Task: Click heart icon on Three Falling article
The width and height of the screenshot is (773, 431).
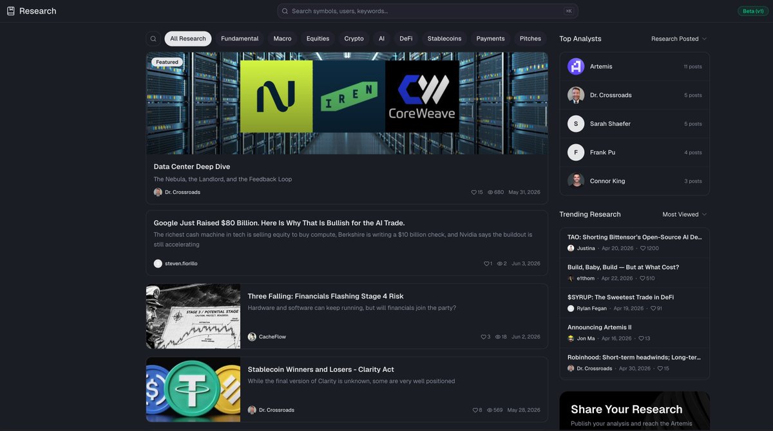Action: point(483,337)
